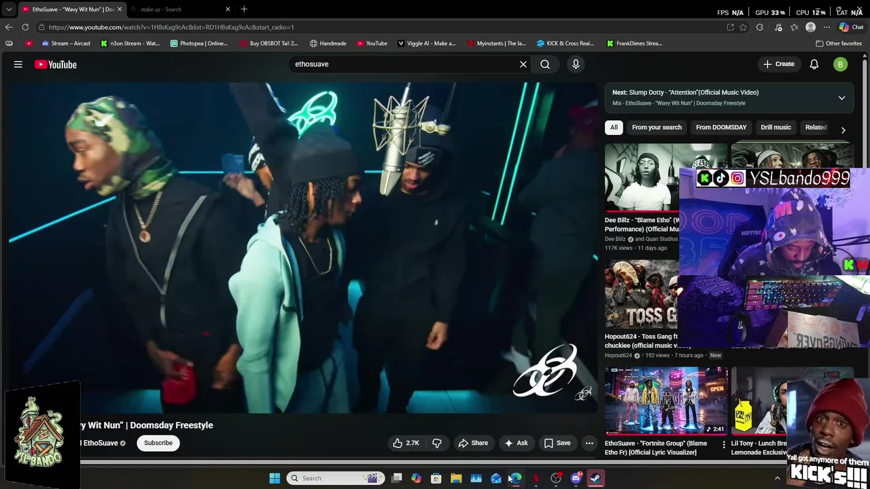This screenshot has width=870, height=489.
Task: Open Discord from taskbar
Action: coord(576,478)
